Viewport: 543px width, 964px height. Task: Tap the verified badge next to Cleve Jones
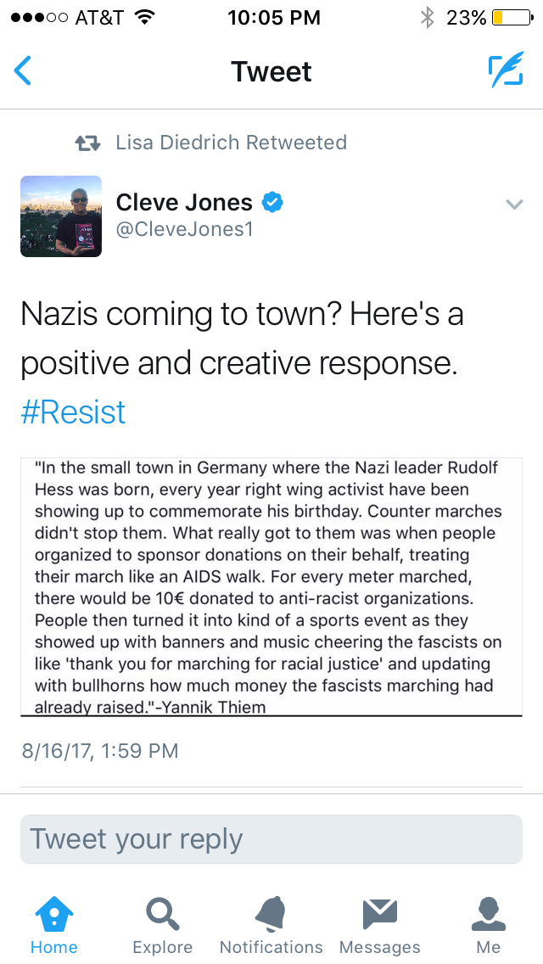pyautogui.click(x=272, y=202)
